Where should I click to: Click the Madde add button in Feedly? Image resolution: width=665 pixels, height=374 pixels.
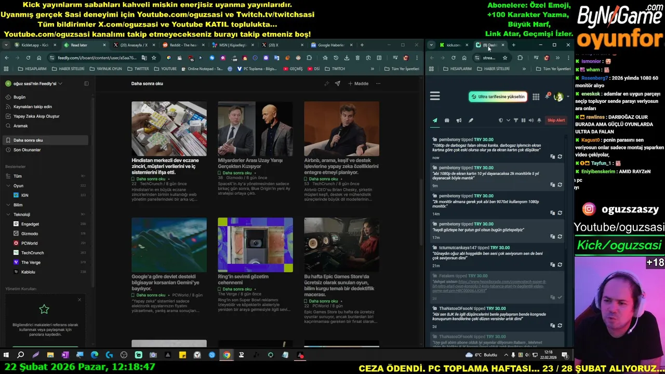(358, 83)
